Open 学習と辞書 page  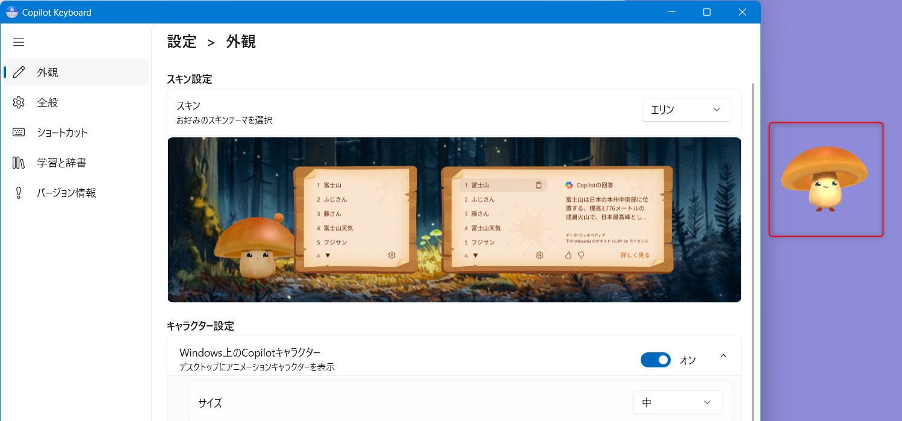[x=76, y=163]
